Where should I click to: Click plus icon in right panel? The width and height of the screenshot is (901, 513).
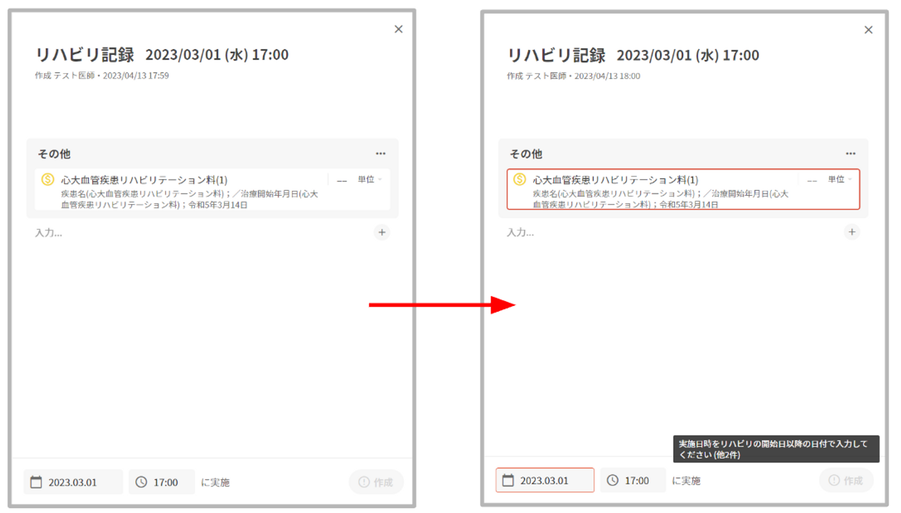coord(852,232)
